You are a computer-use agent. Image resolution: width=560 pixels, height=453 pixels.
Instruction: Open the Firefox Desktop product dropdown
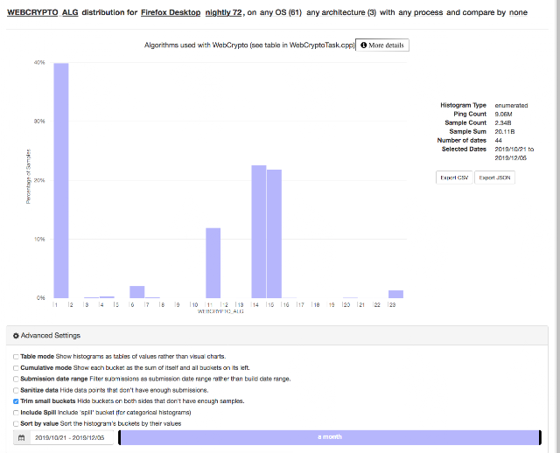[171, 12]
